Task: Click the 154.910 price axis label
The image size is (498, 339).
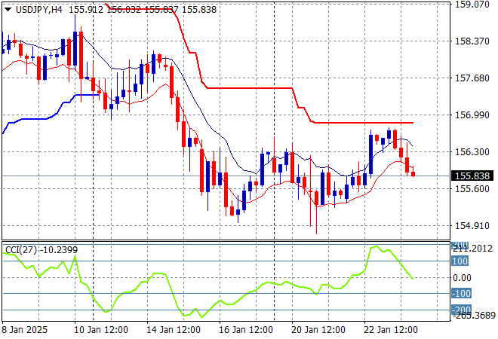Action: (x=469, y=225)
